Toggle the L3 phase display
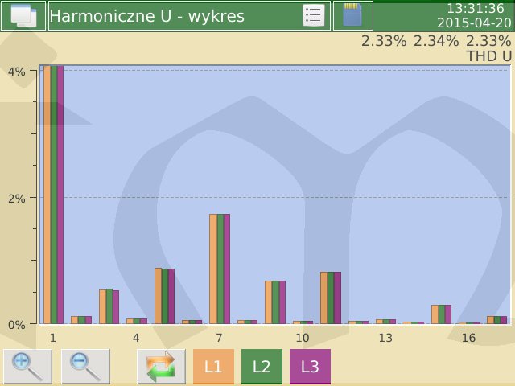 tap(310, 367)
